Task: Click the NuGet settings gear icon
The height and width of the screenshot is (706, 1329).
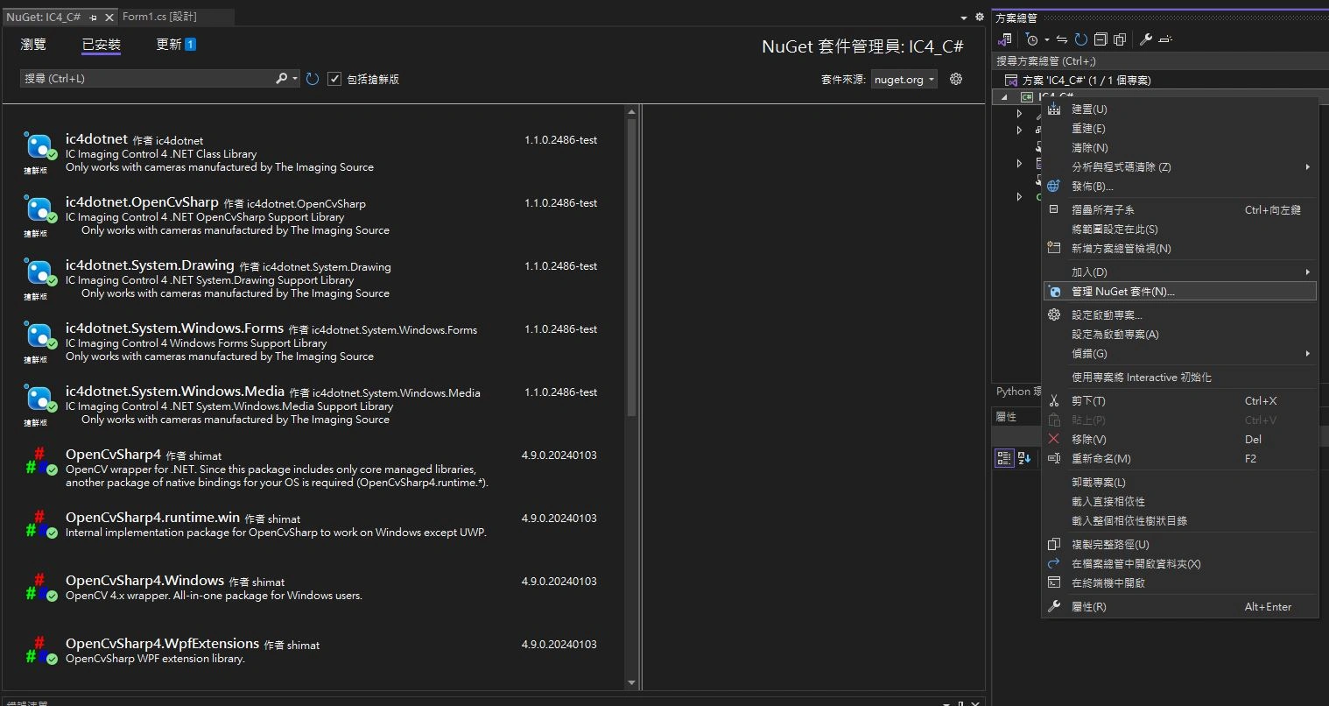Action: pos(956,79)
